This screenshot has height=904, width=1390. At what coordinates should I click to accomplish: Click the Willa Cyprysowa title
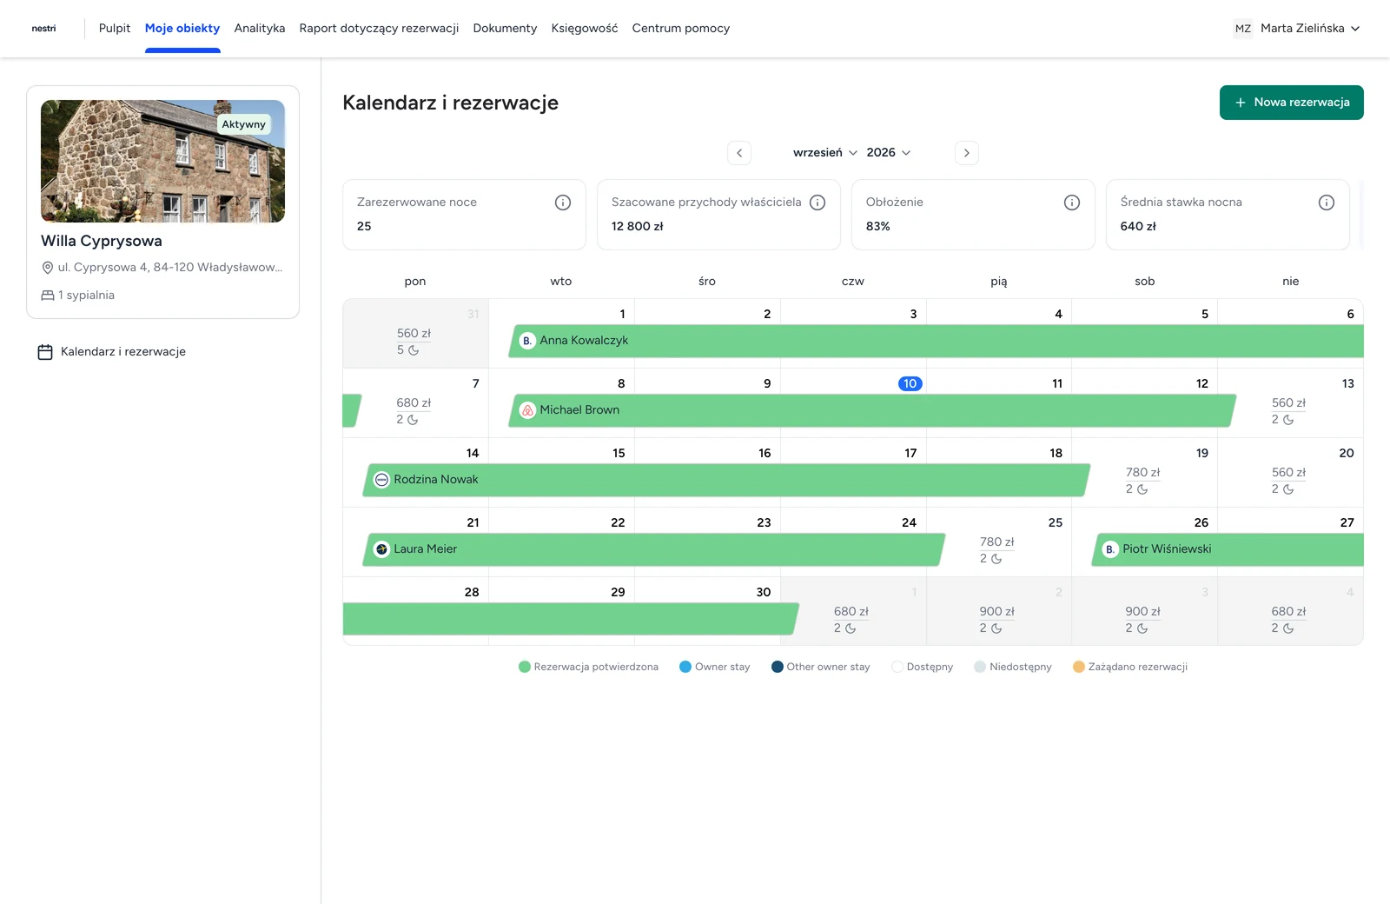click(x=102, y=242)
